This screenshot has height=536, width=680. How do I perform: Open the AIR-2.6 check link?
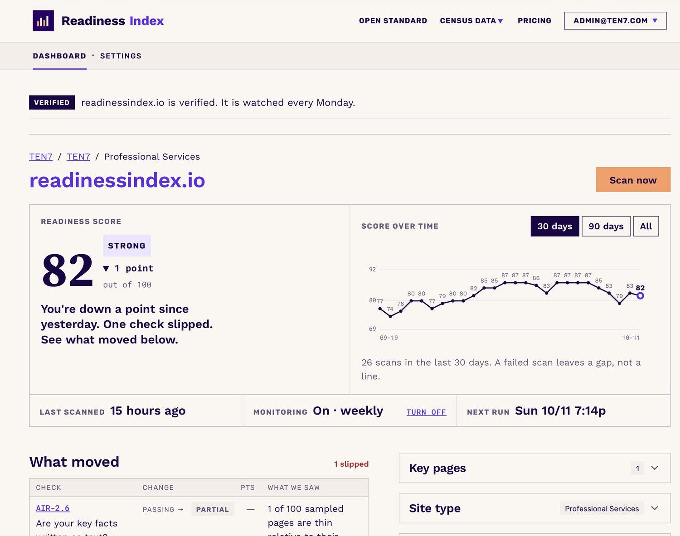[x=53, y=508]
